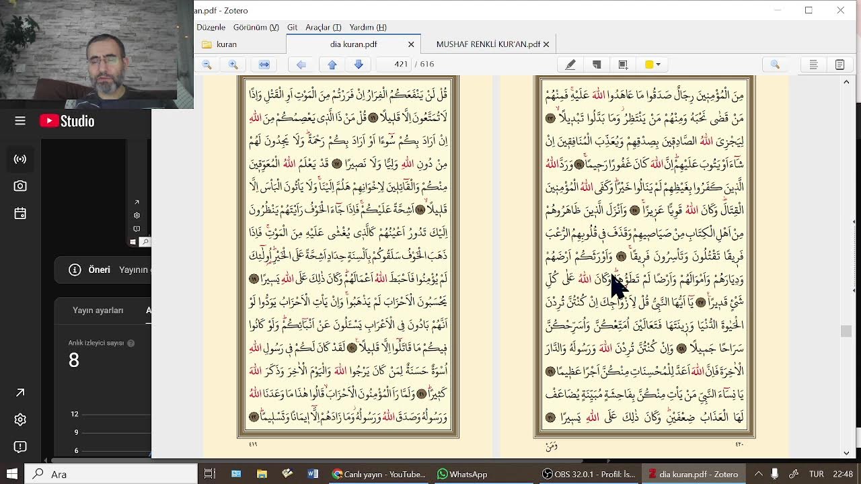Toggle the item pane lines icon
This screenshot has width=861, height=484.
[813, 65]
